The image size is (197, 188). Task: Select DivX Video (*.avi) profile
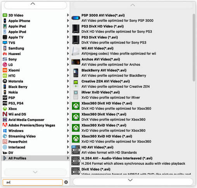coord(131,171)
